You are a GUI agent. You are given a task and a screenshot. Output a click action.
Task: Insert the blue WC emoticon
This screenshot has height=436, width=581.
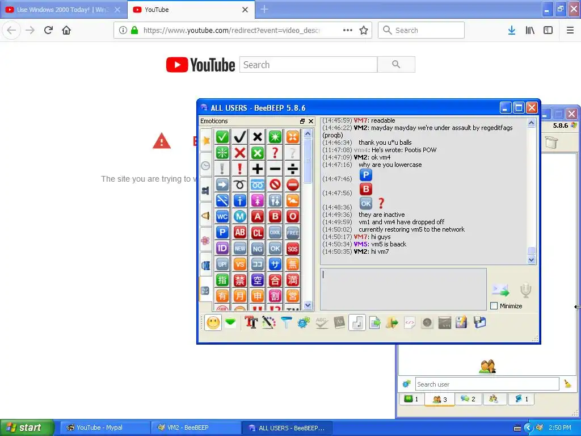tap(222, 216)
